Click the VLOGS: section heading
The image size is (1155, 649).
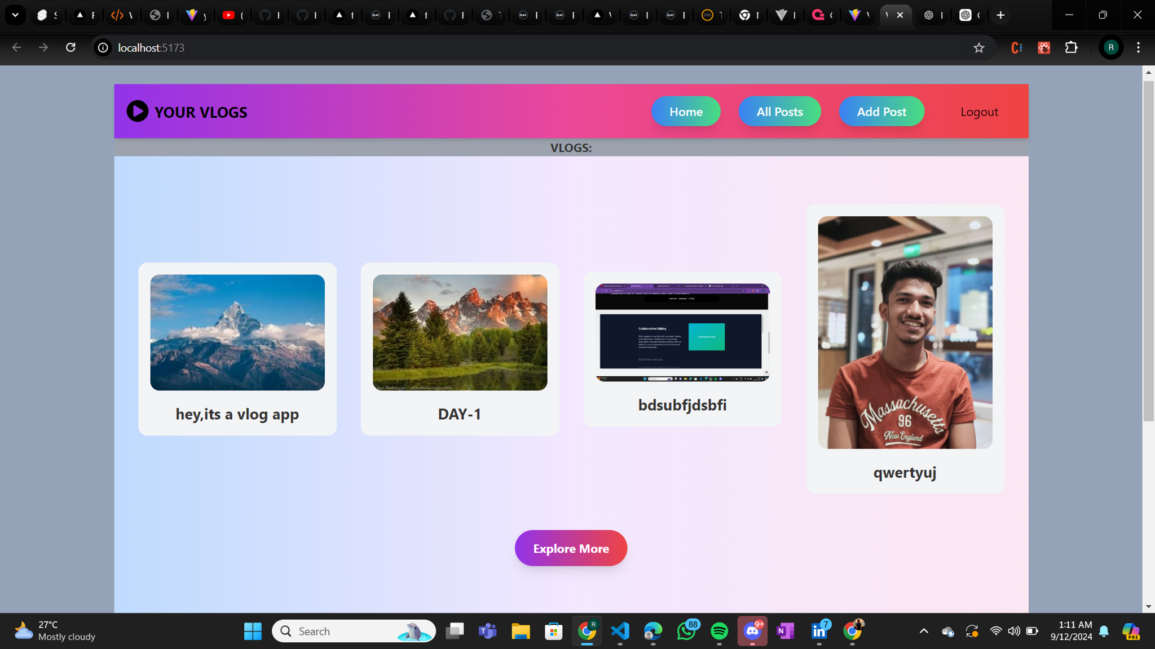pyautogui.click(x=571, y=148)
